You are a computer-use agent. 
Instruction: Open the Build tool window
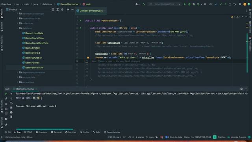click(96, 132)
